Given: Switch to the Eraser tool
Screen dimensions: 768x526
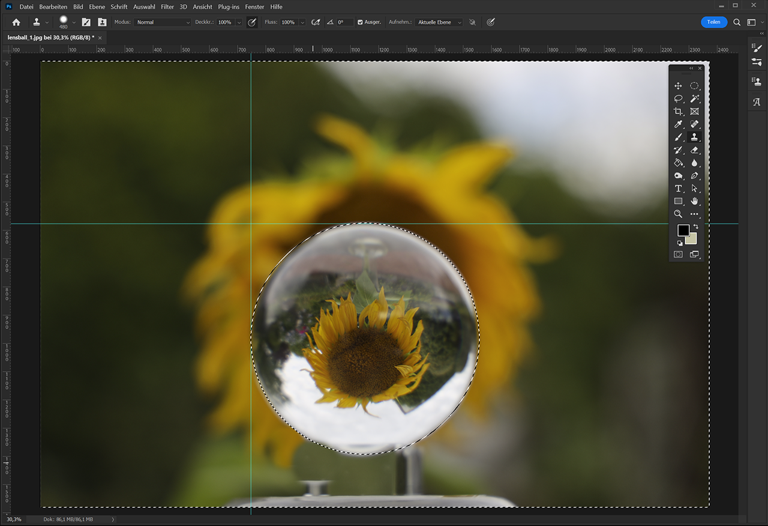Looking at the screenshot, I should click(x=694, y=150).
